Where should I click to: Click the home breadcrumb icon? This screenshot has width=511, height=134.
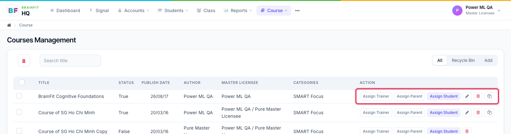point(9,25)
